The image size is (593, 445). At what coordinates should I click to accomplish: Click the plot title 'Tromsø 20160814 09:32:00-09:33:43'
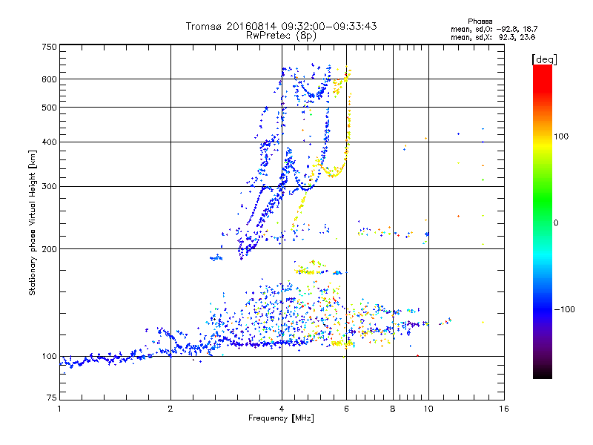(x=281, y=26)
